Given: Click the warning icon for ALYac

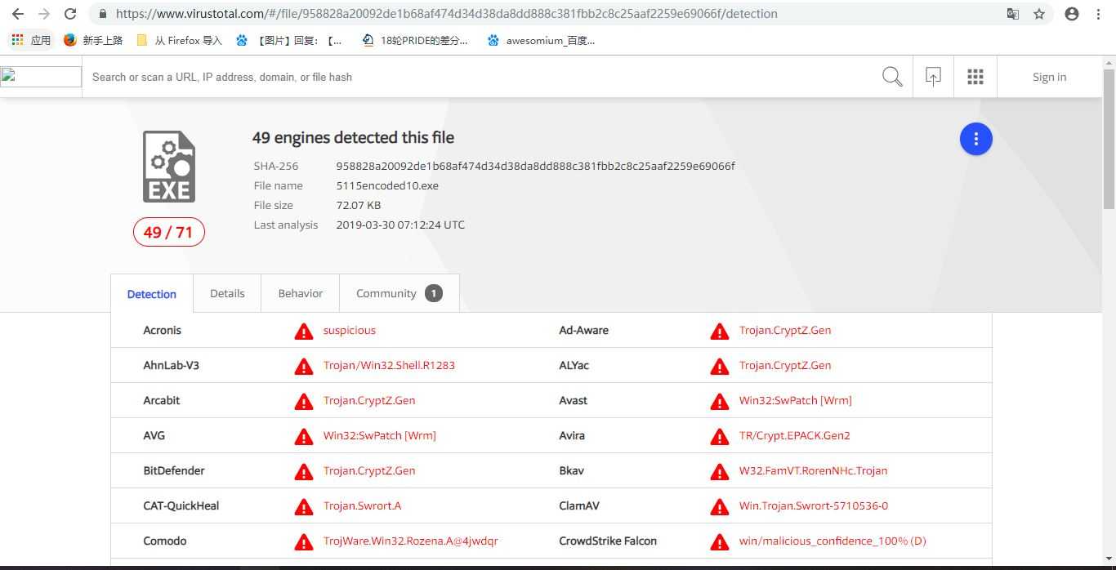Looking at the screenshot, I should [720, 366].
